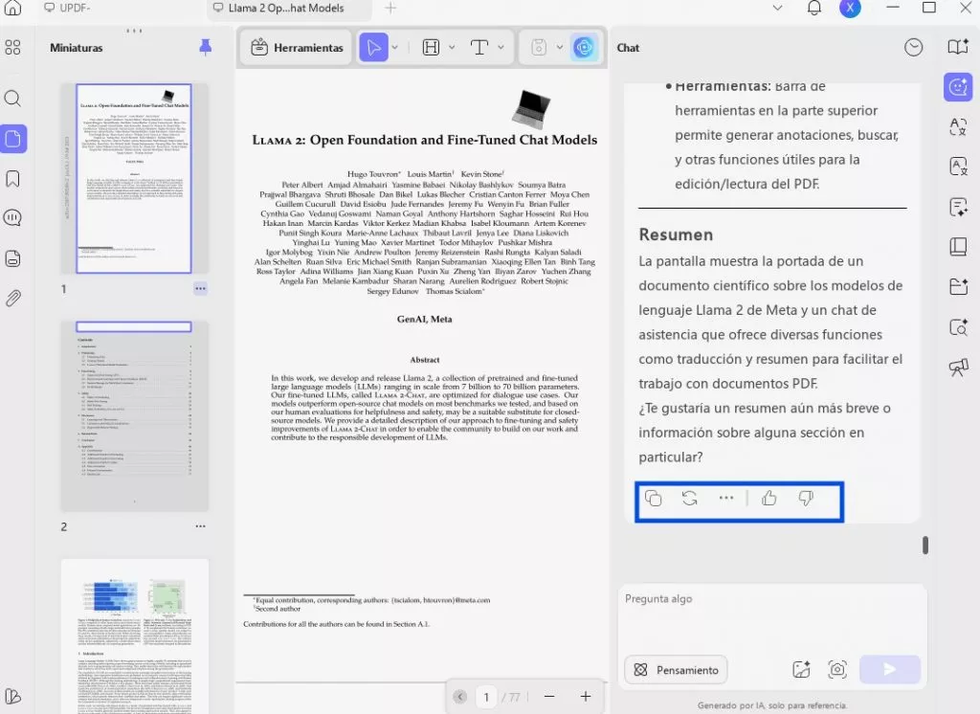
Task: Click the save icon in toolbar
Action: point(539,48)
